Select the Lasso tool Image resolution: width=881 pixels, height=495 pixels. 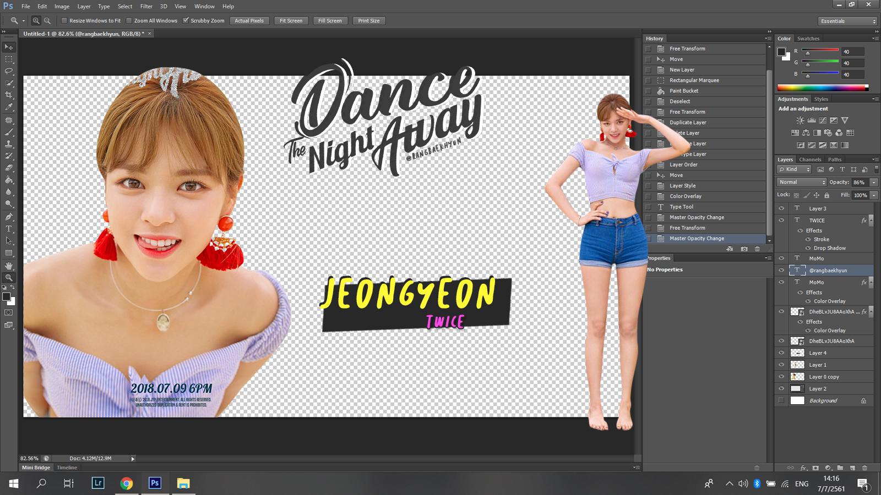point(9,71)
